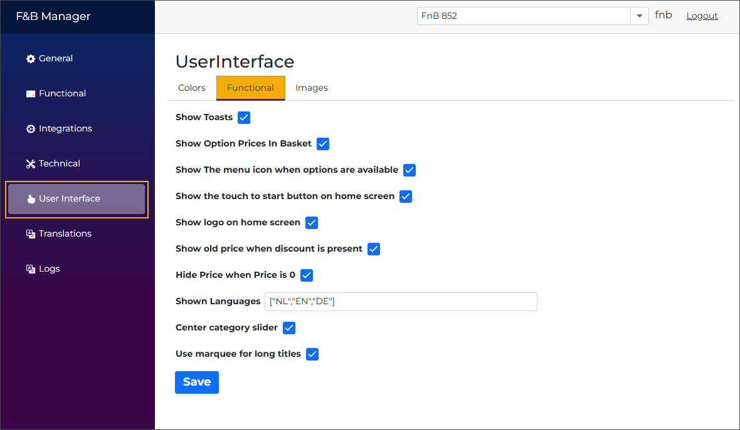The width and height of the screenshot is (740, 430).
Task: Select the Functional sidebar icon
Action: point(30,93)
